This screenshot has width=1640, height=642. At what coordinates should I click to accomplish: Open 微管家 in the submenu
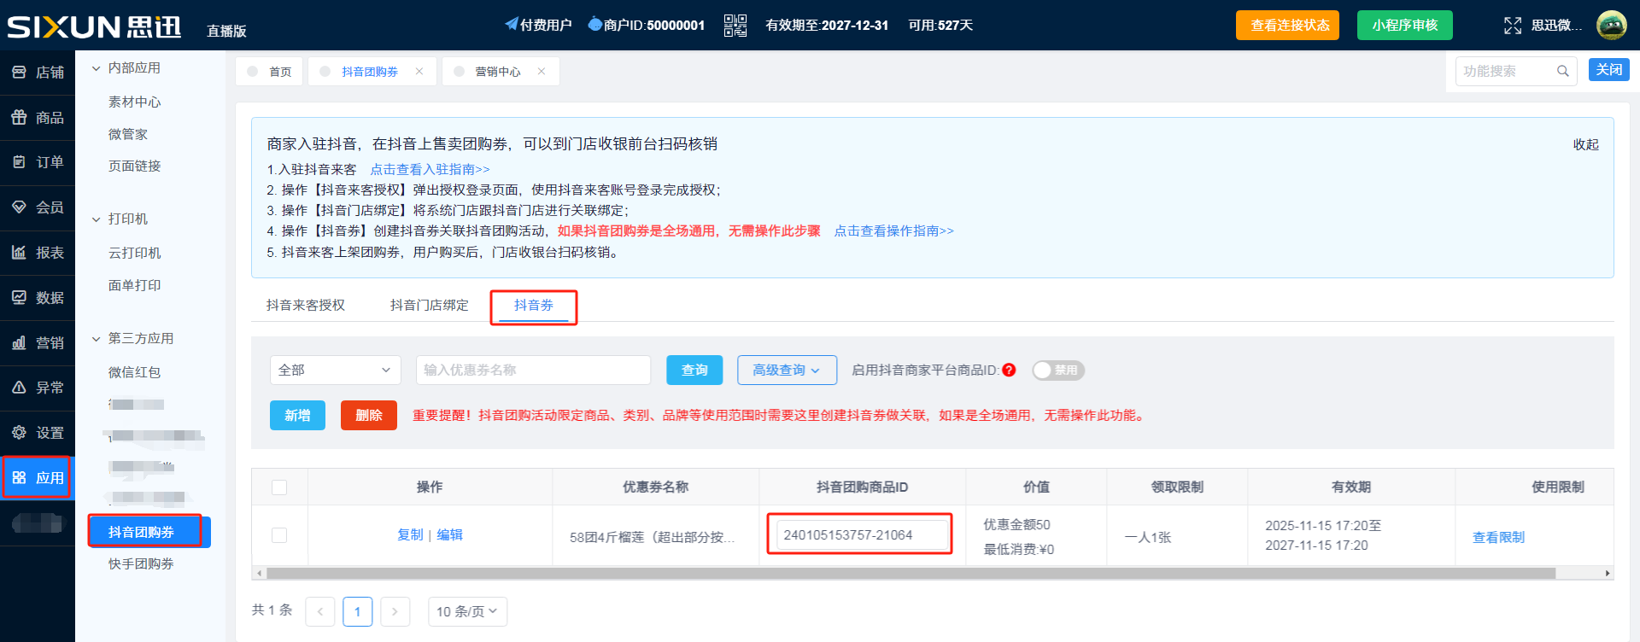128,135
